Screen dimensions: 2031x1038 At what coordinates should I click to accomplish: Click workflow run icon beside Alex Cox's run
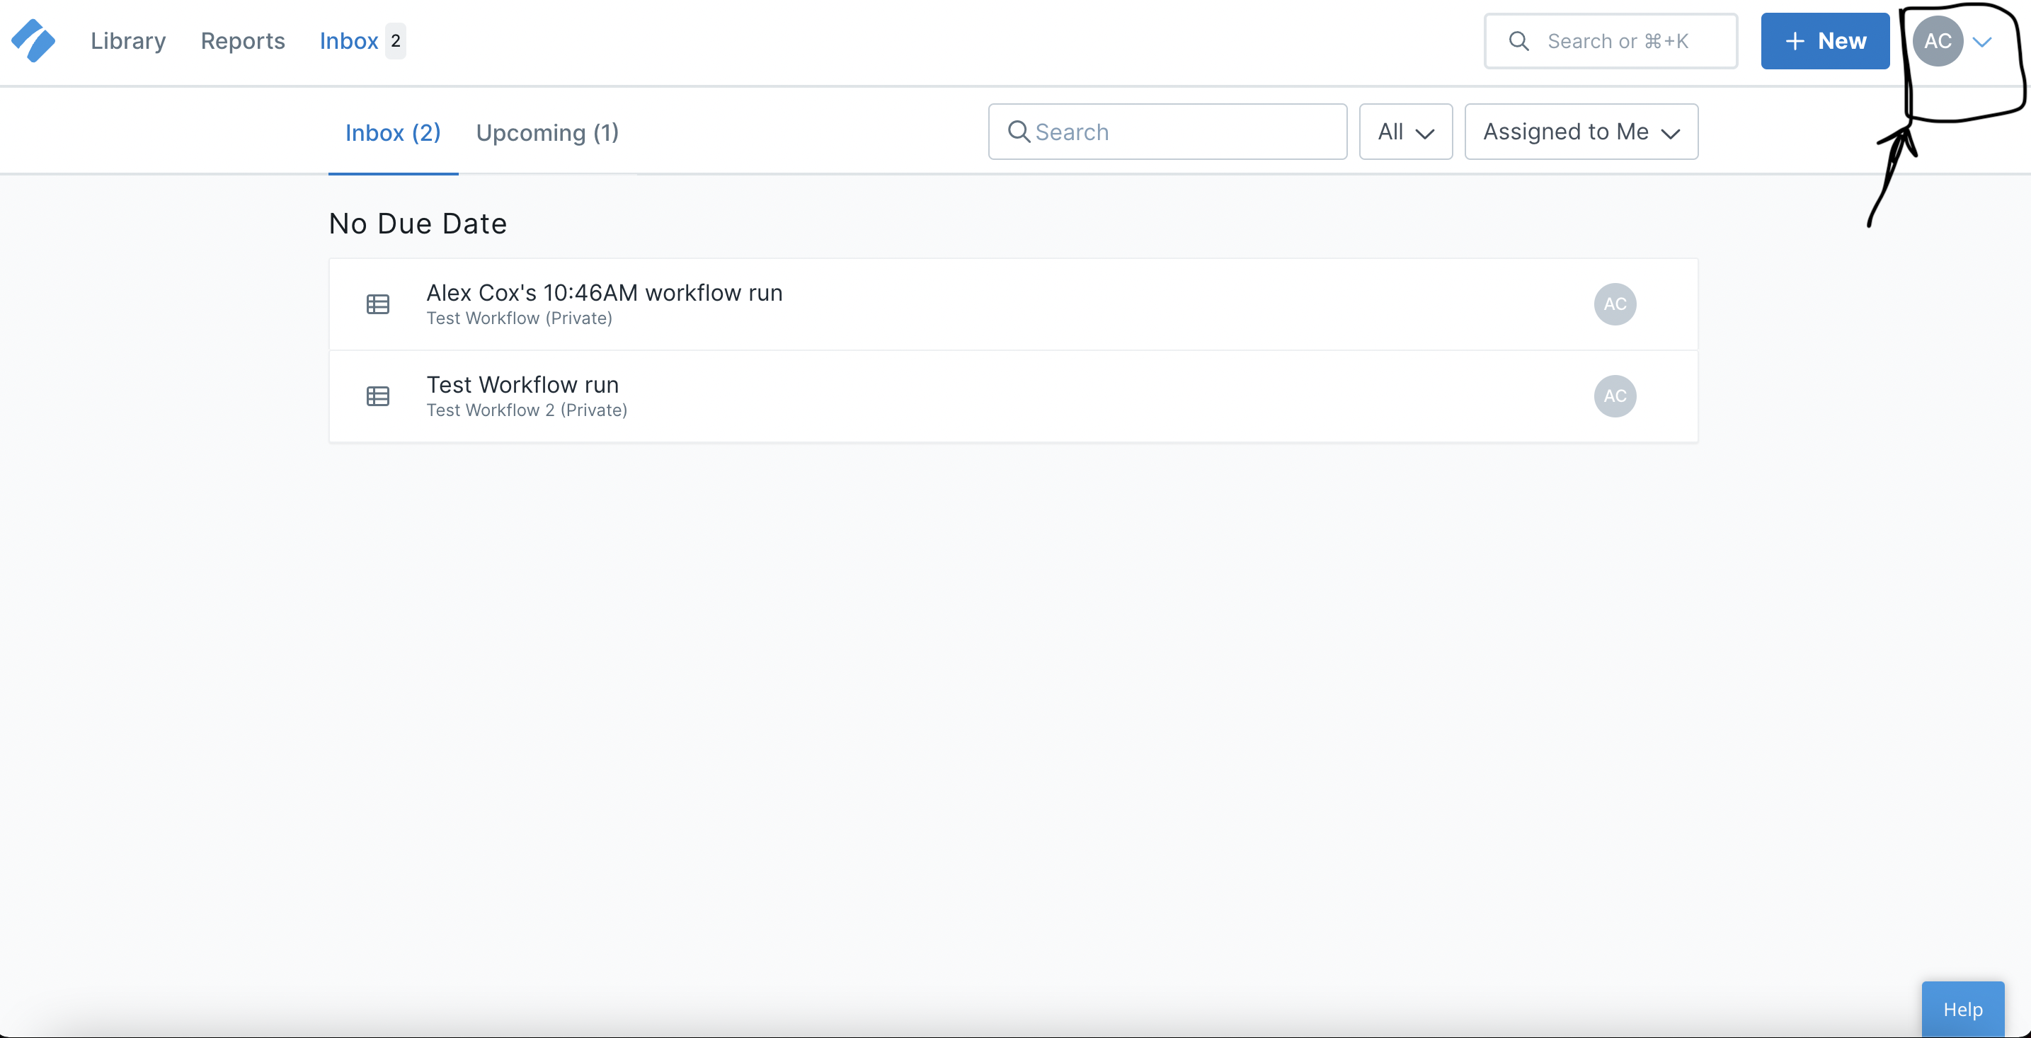[377, 304]
